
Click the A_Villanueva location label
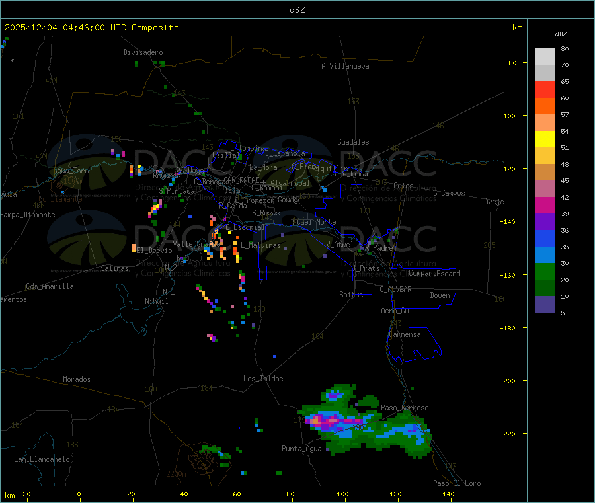pyautogui.click(x=345, y=66)
